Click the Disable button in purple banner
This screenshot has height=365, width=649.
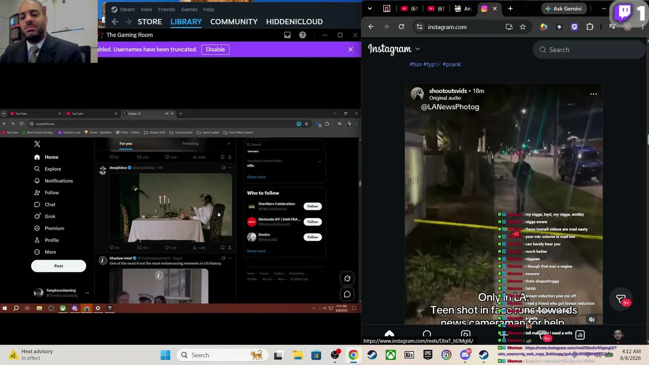click(215, 49)
